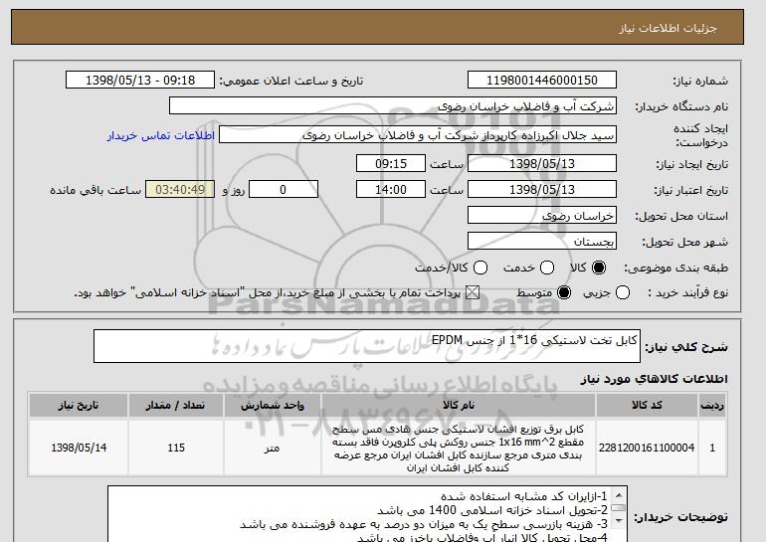766x542 pixels.
Task: Click the unit cell متر
Action: (x=273, y=448)
